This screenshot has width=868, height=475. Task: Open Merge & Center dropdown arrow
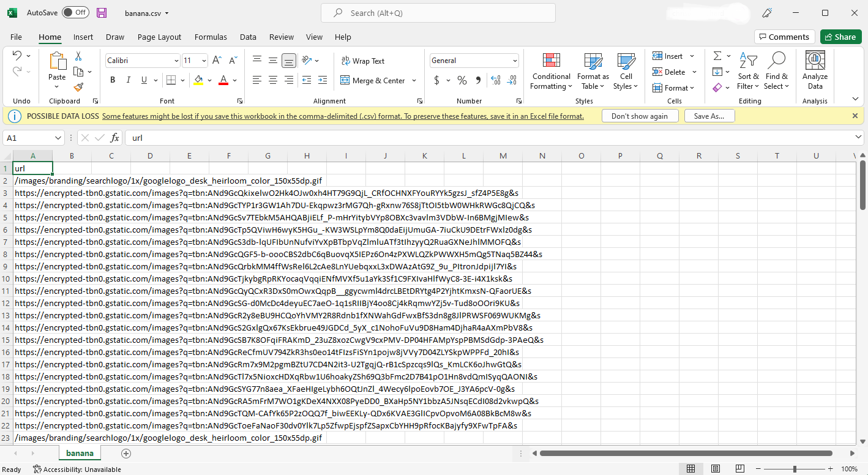414,80
